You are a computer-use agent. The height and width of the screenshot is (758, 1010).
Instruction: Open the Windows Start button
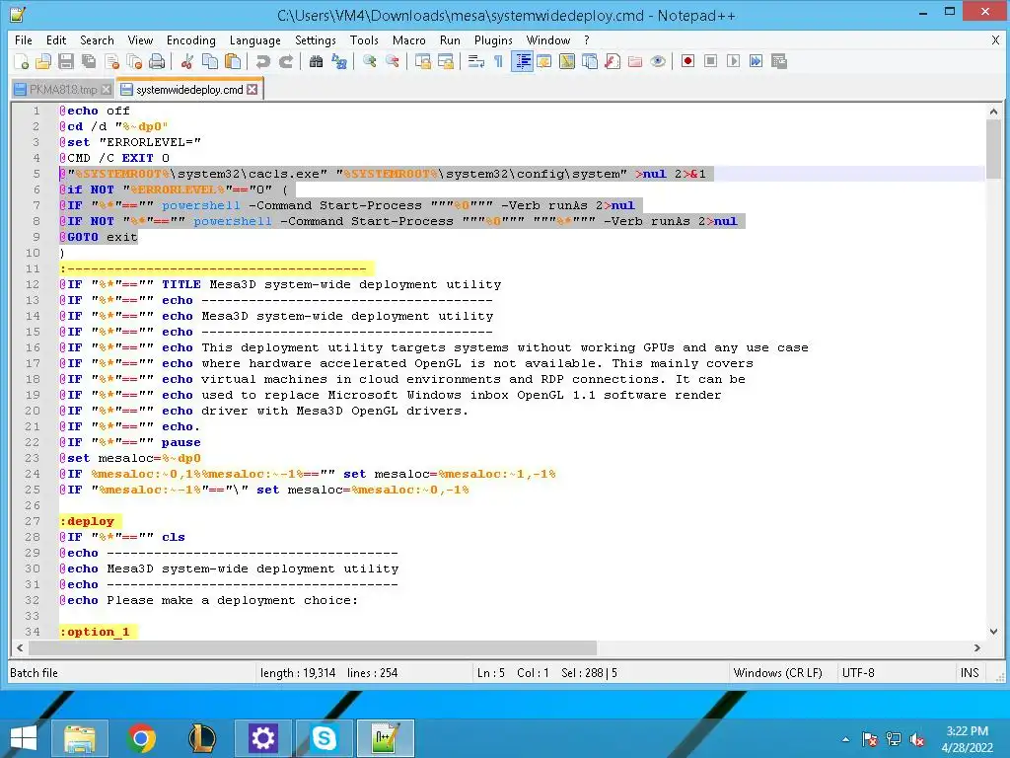click(x=24, y=738)
